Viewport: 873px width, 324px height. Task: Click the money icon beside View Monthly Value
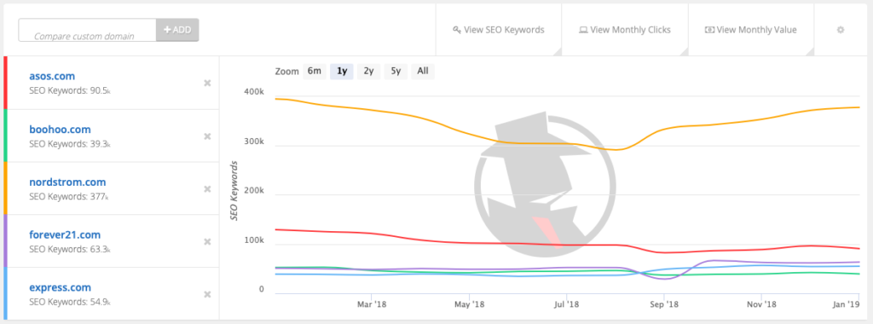click(709, 30)
